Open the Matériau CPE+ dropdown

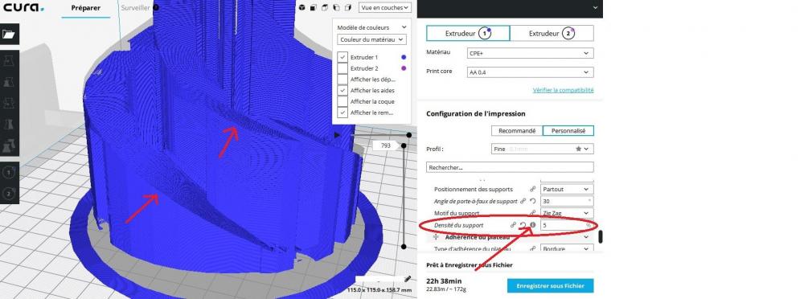click(530, 53)
